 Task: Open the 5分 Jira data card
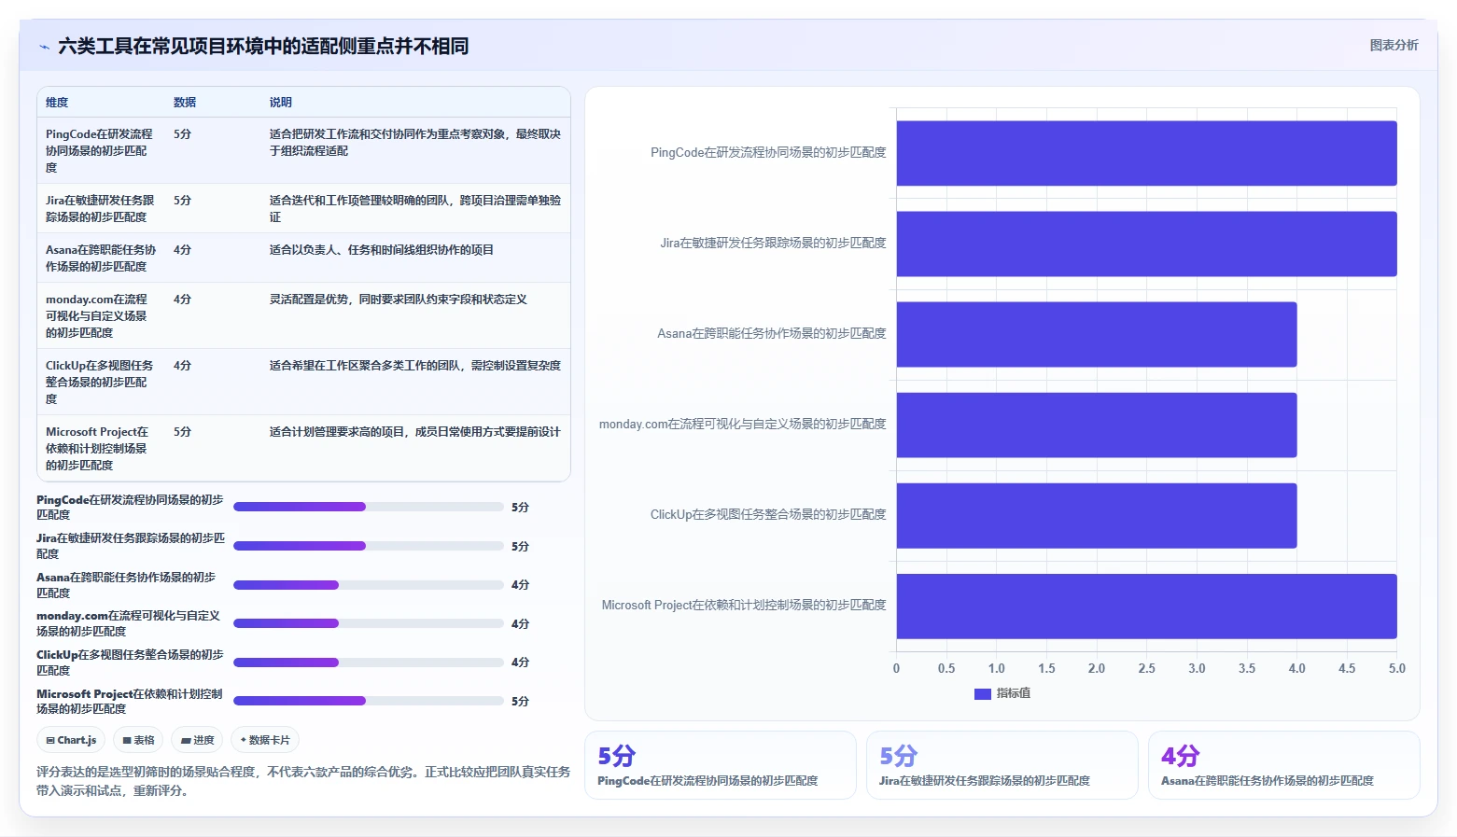[x=1002, y=765]
